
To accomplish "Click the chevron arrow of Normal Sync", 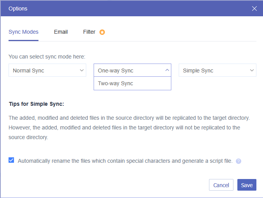I will [x=82, y=70].
